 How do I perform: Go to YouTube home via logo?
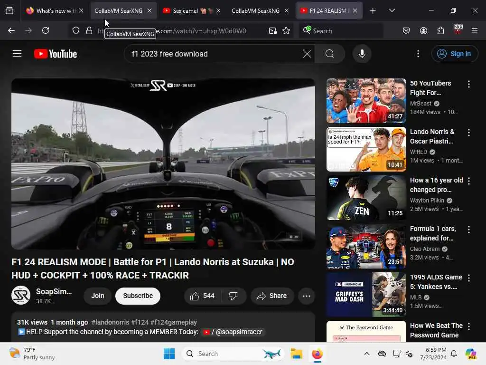56,54
